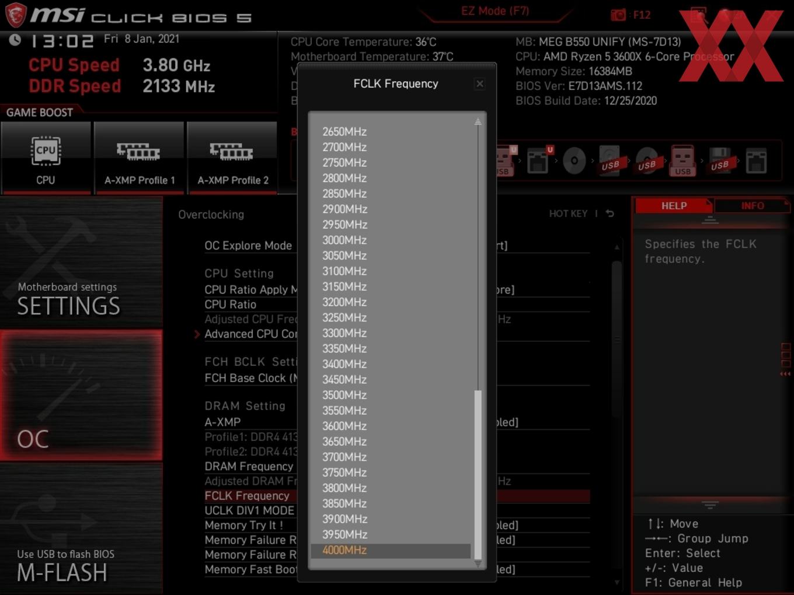Close the FCLK Frequency dialog
794x595 pixels.
pyautogui.click(x=479, y=84)
